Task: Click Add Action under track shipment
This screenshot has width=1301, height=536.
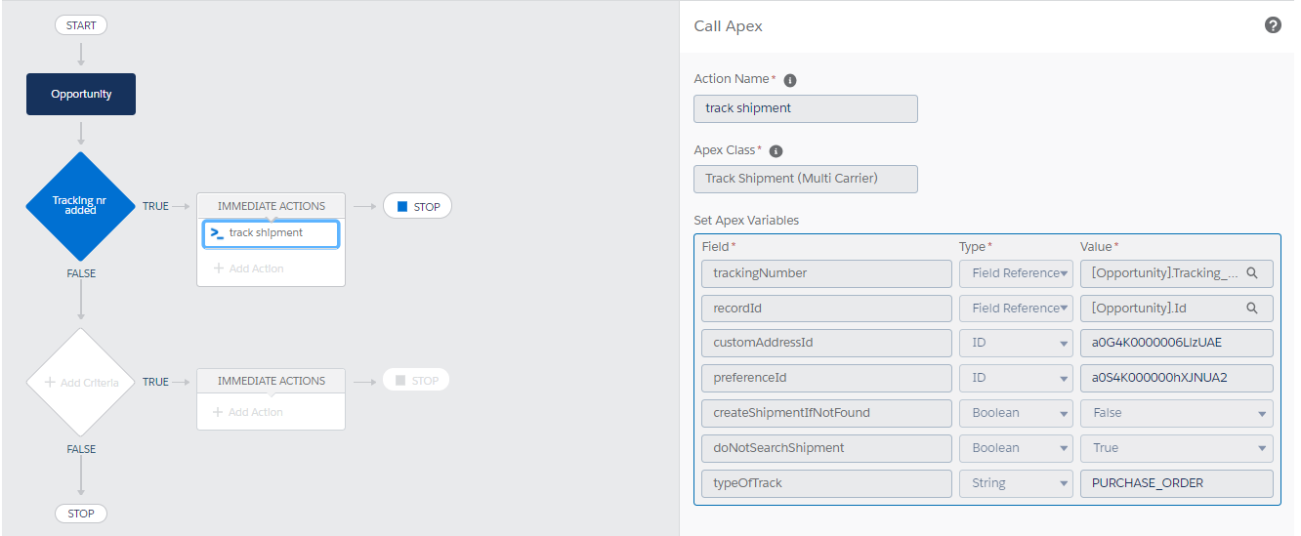Action: pos(248,268)
